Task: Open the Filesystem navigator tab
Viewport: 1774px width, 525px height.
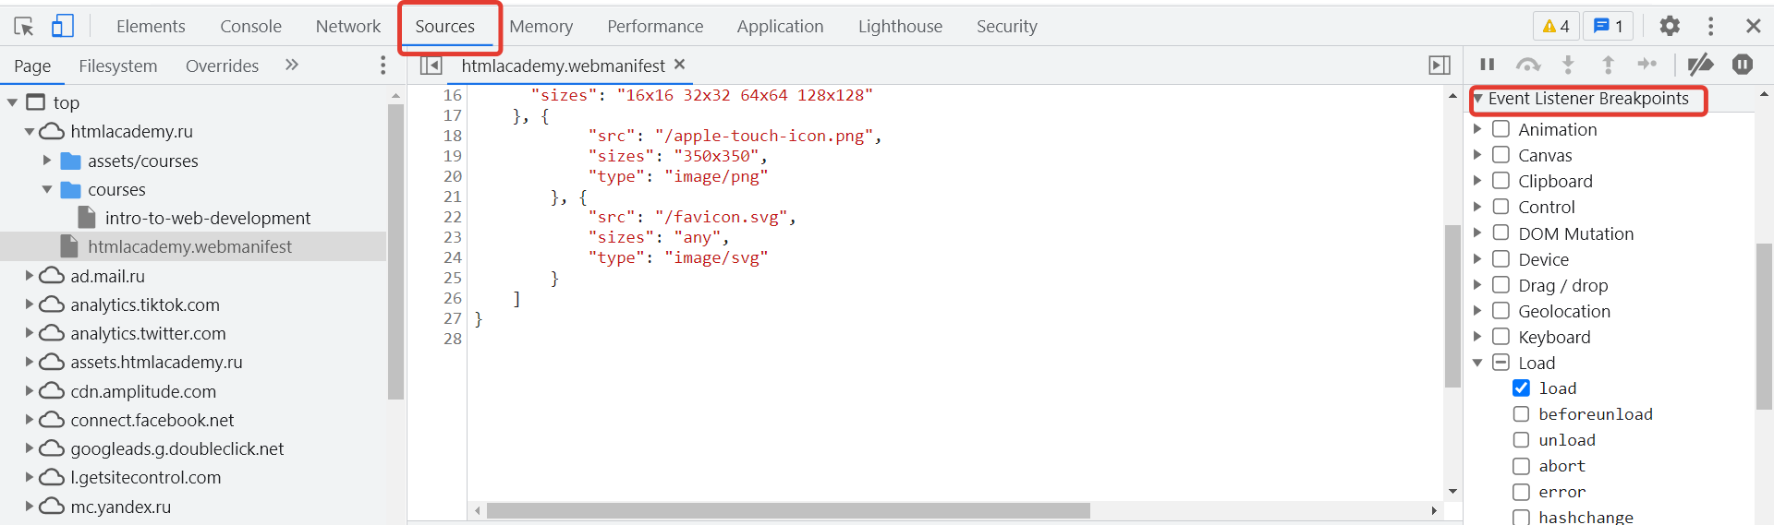Action: tap(117, 66)
